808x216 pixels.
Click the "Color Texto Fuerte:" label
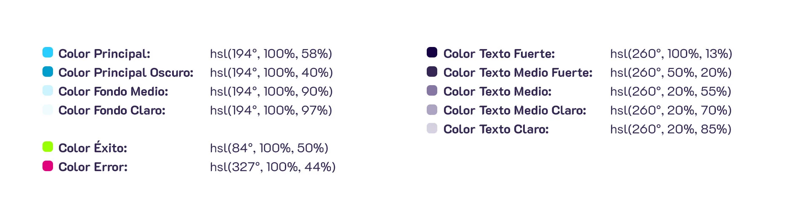click(499, 54)
